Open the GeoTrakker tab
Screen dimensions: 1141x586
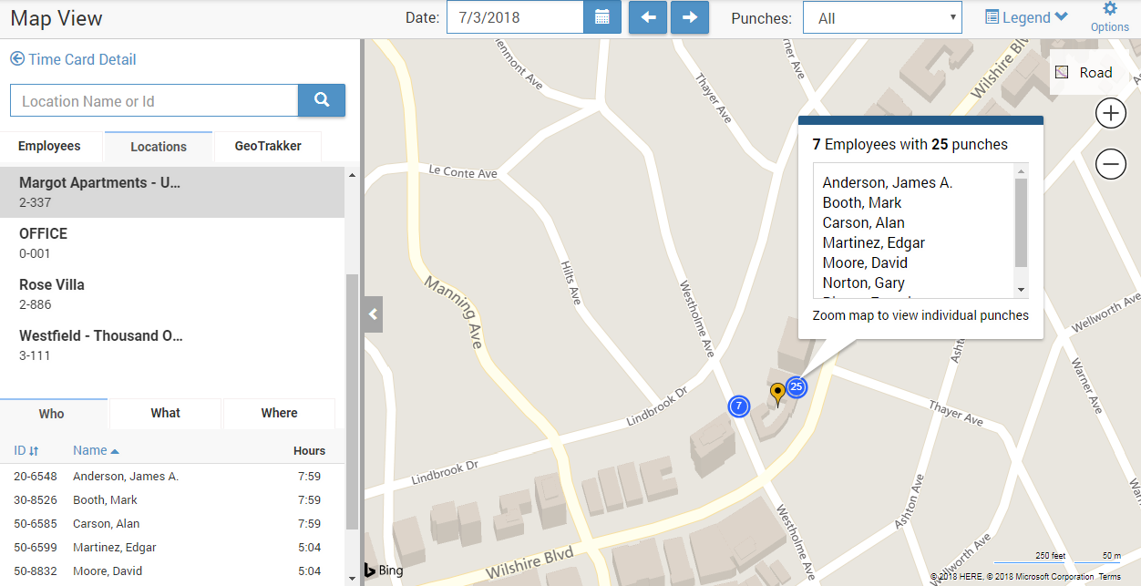point(267,146)
